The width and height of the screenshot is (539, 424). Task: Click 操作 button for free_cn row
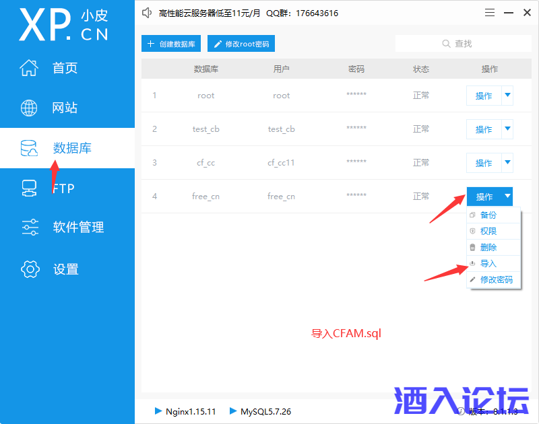pyautogui.click(x=484, y=197)
